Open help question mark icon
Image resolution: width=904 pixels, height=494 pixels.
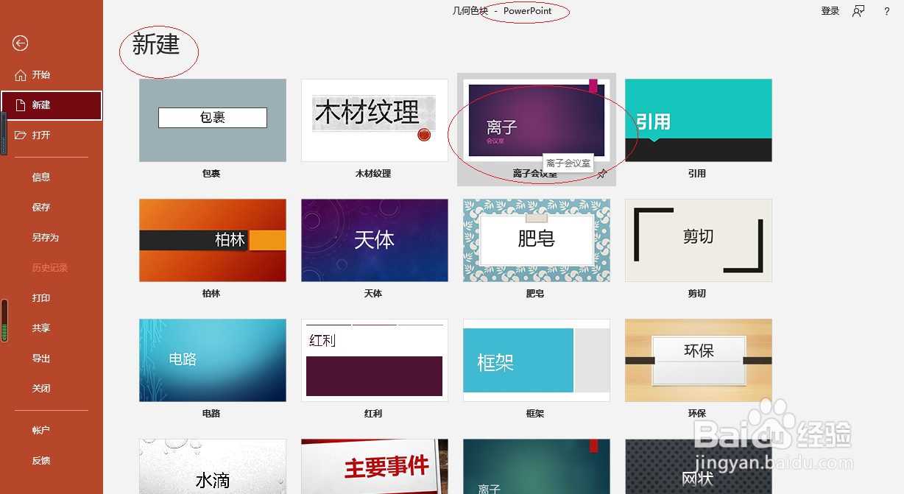886,11
